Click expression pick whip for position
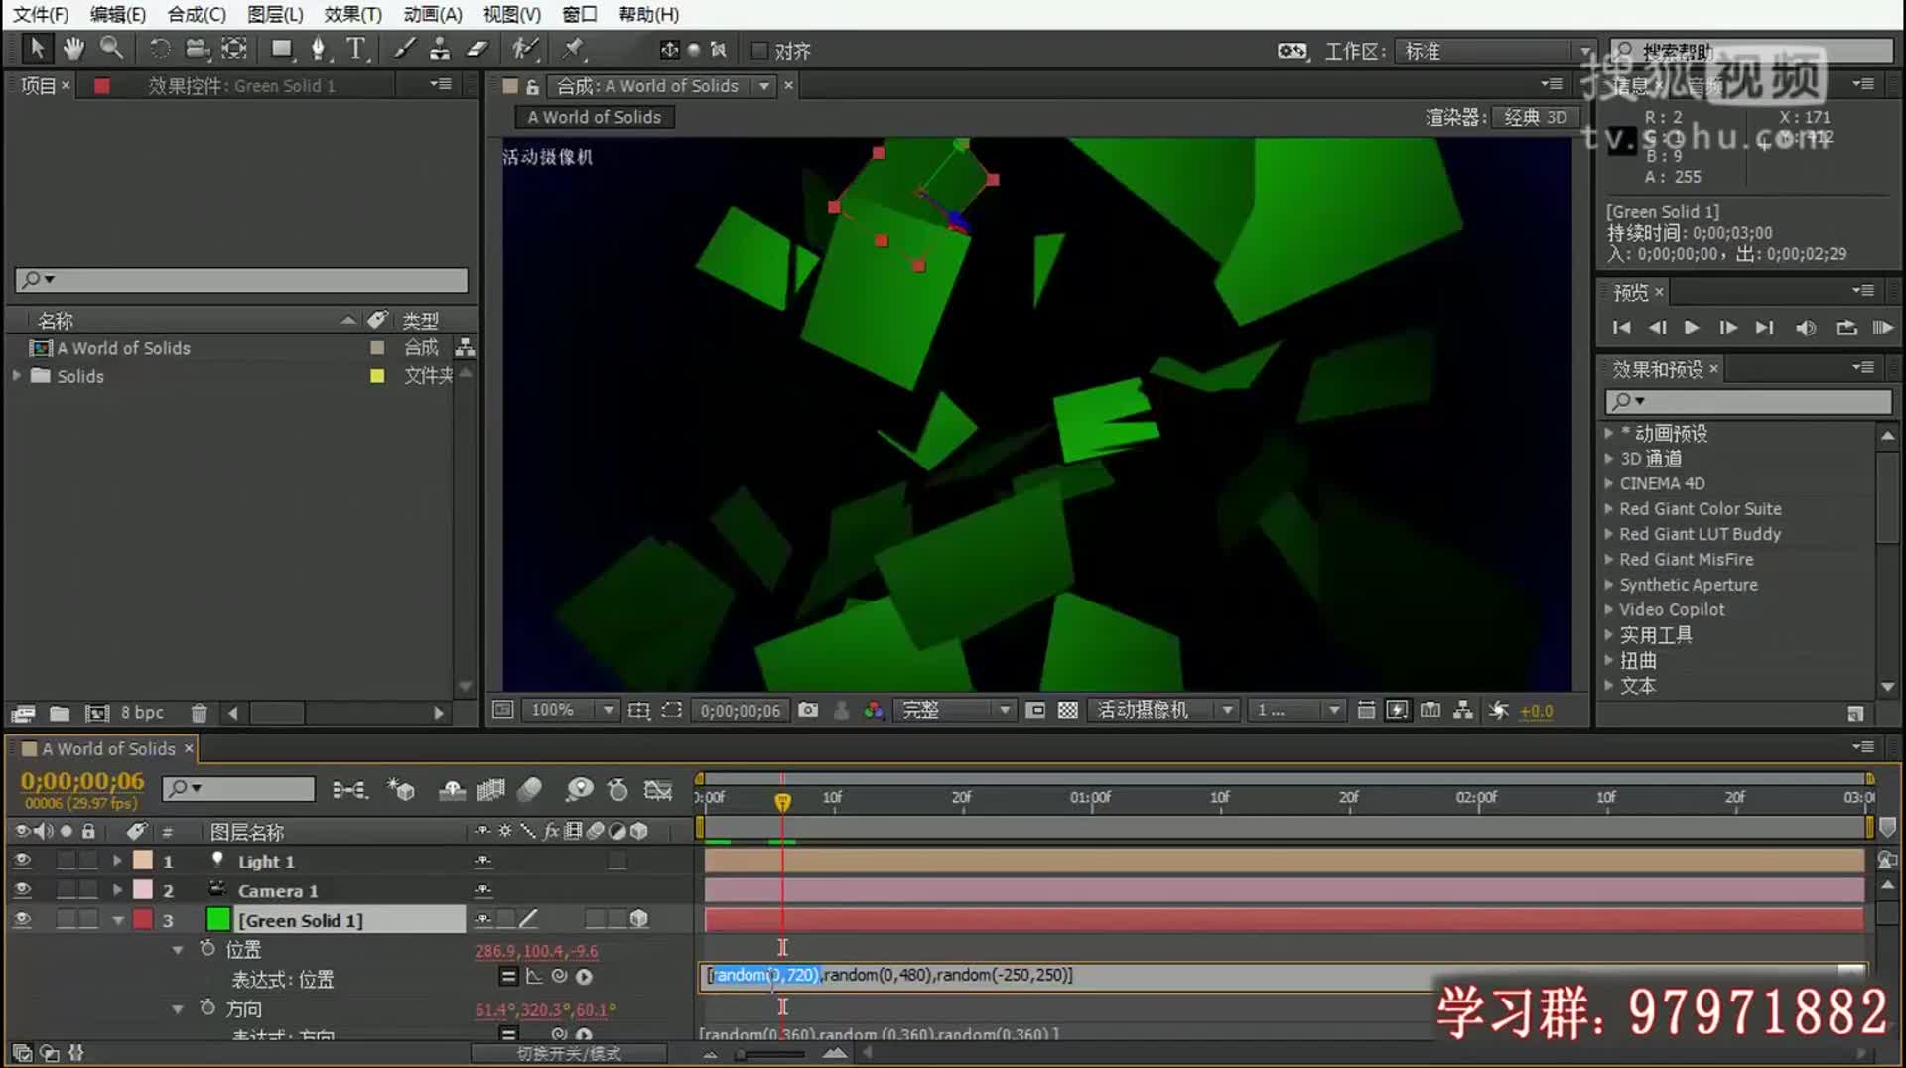 (x=559, y=977)
